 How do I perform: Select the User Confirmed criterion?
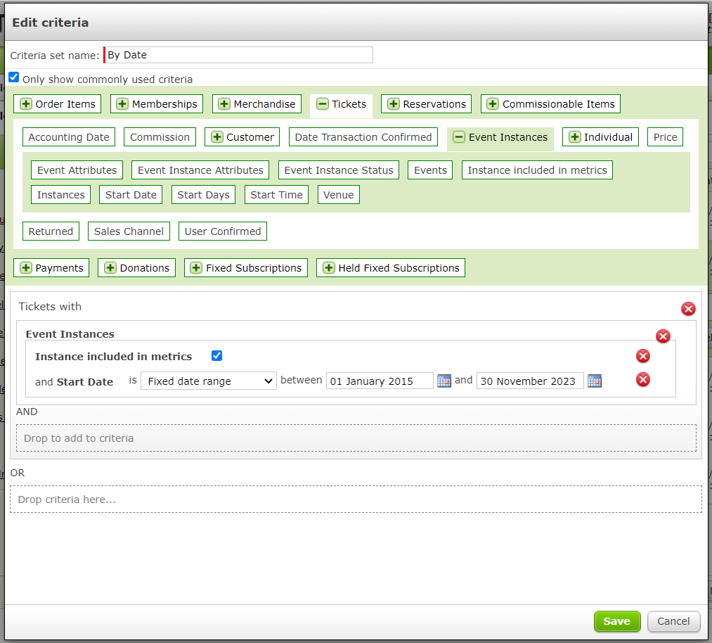point(223,231)
